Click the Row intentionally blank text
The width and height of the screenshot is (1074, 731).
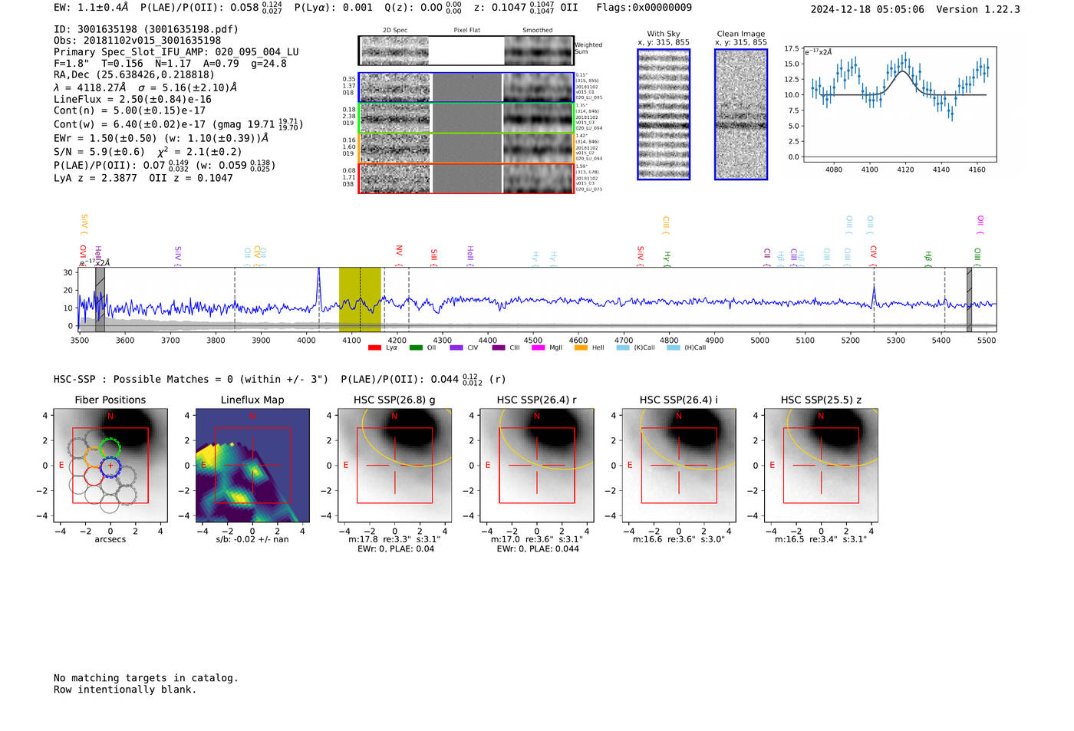(x=125, y=690)
